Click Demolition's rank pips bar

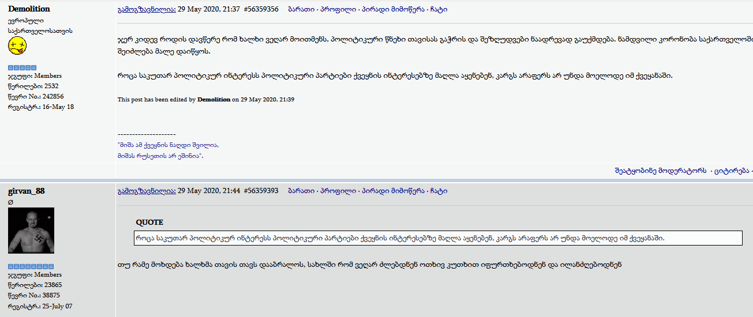(22, 67)
